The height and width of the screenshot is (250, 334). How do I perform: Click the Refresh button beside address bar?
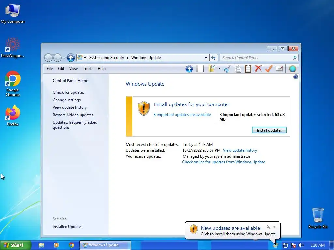click(x=214, y=58)
